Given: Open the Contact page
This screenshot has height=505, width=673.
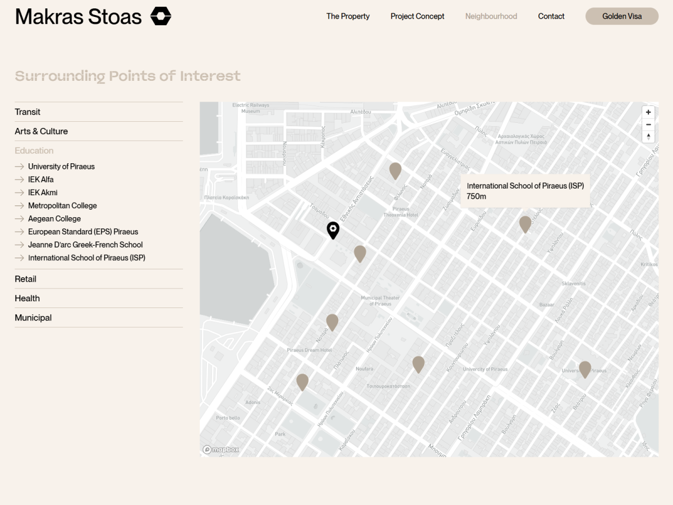Looking at the screenshot, I should click(551, 16).
